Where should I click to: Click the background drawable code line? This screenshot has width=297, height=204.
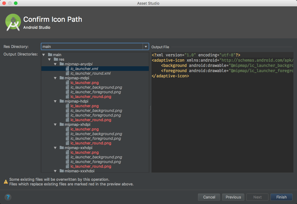227,65
